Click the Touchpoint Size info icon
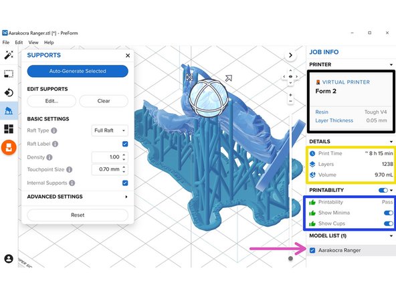 pos(69,169)
